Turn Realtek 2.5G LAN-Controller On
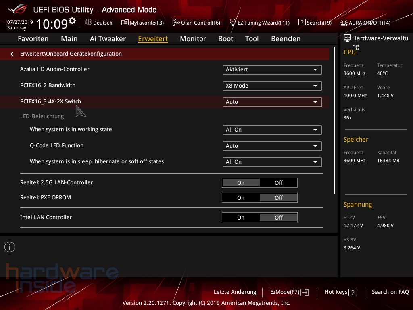 241,183
